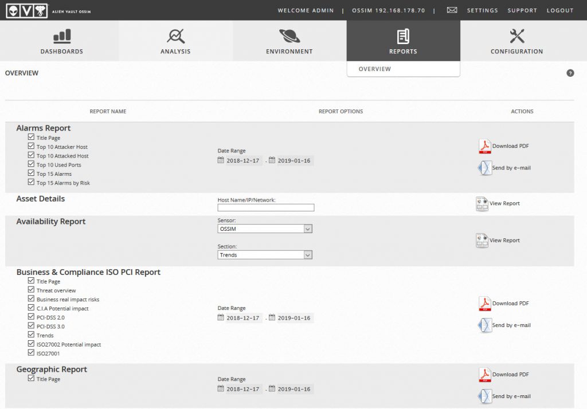Open the Section dropdown showing Trends
The image size is (587, 409).
pos(265,255)
